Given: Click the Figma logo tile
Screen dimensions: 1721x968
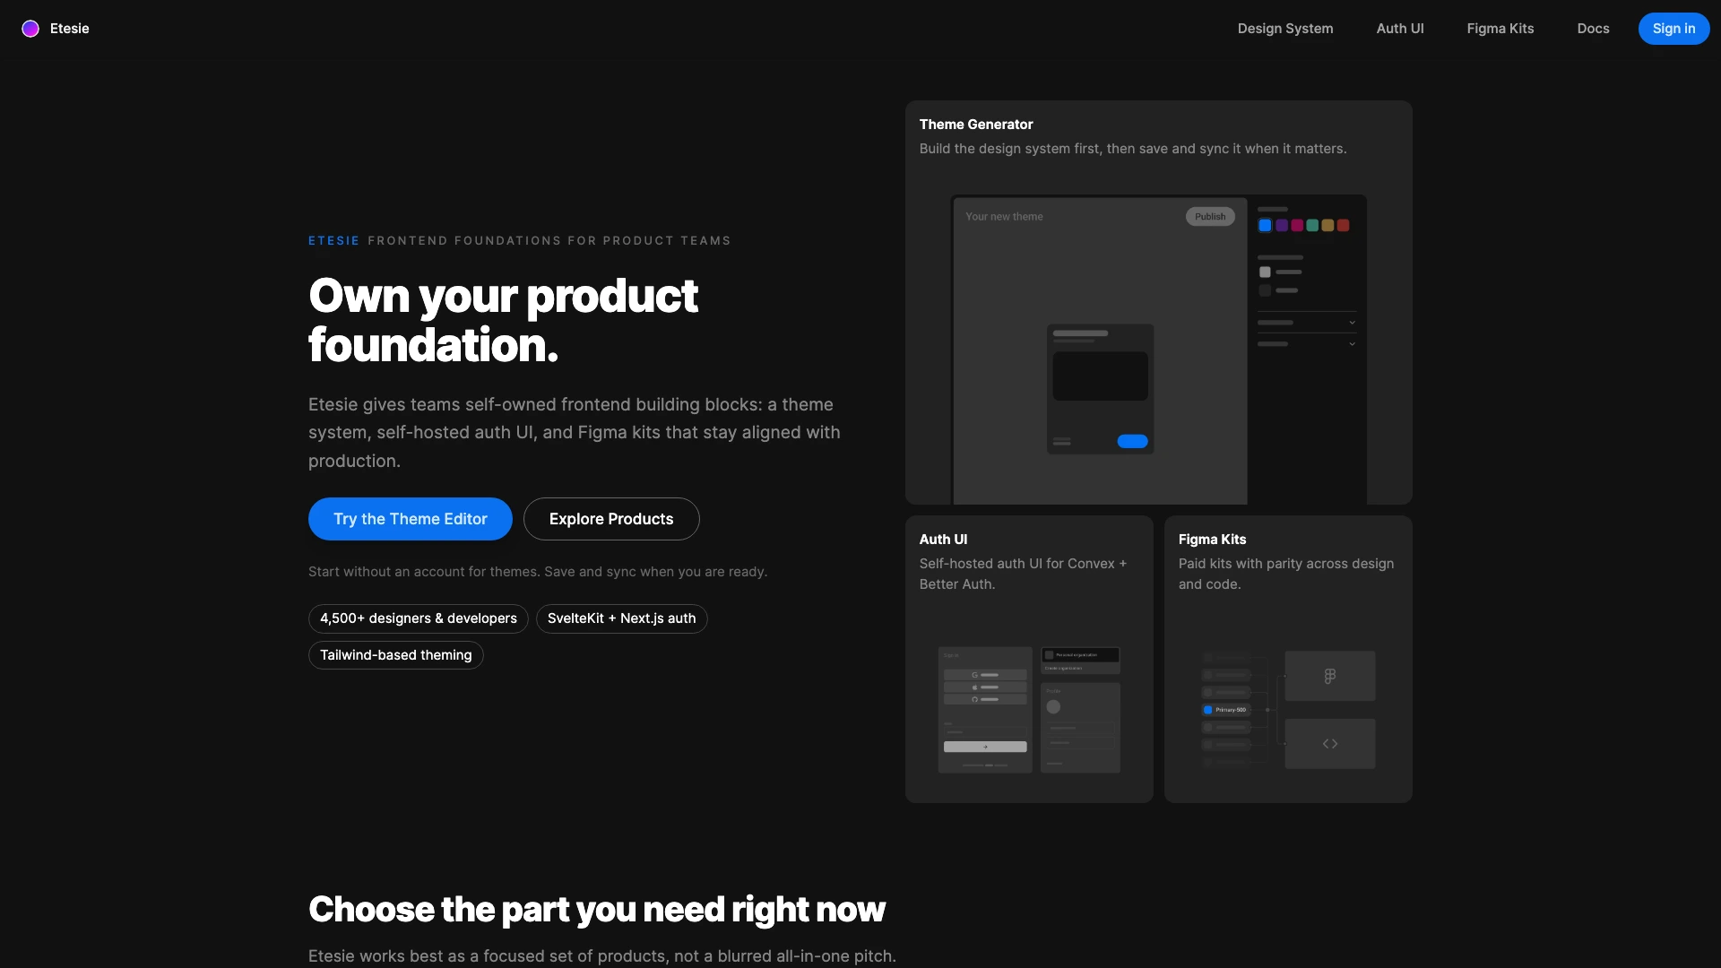Looking at the screenshot, I should click(x=1330, y=676).
